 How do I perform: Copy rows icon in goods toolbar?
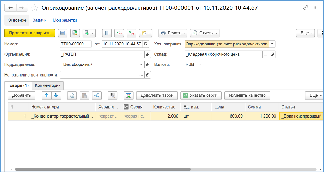(72, 95)
